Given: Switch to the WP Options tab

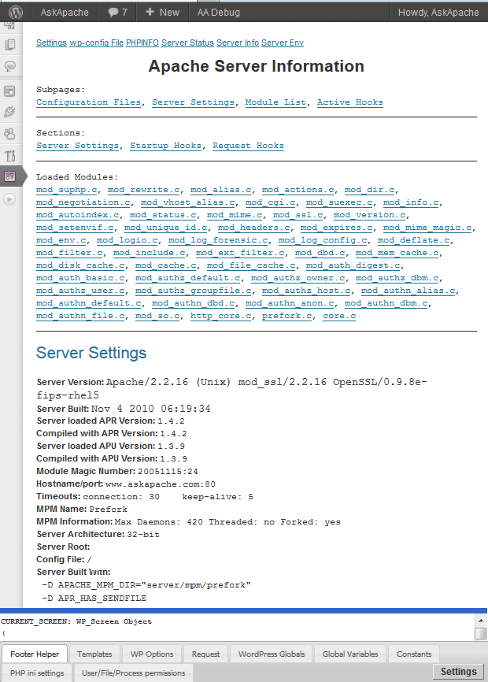Looking at the screenshot, I should pyautogui.click(x=152, y=654).
